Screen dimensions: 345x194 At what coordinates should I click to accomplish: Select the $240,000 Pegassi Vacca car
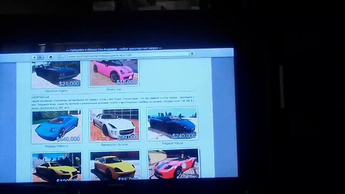tap(172, 124)
